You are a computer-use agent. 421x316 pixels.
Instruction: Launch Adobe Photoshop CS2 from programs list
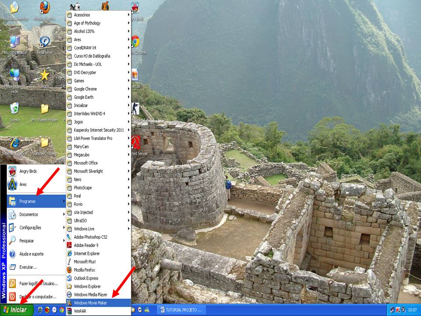pos(99,237)
